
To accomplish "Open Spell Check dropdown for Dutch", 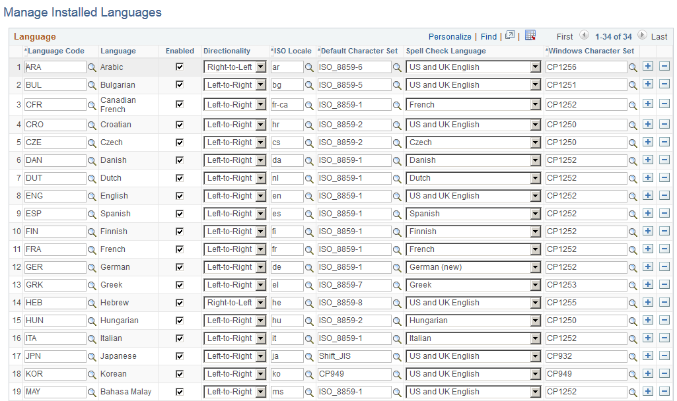I will click(x=473, y=178).
